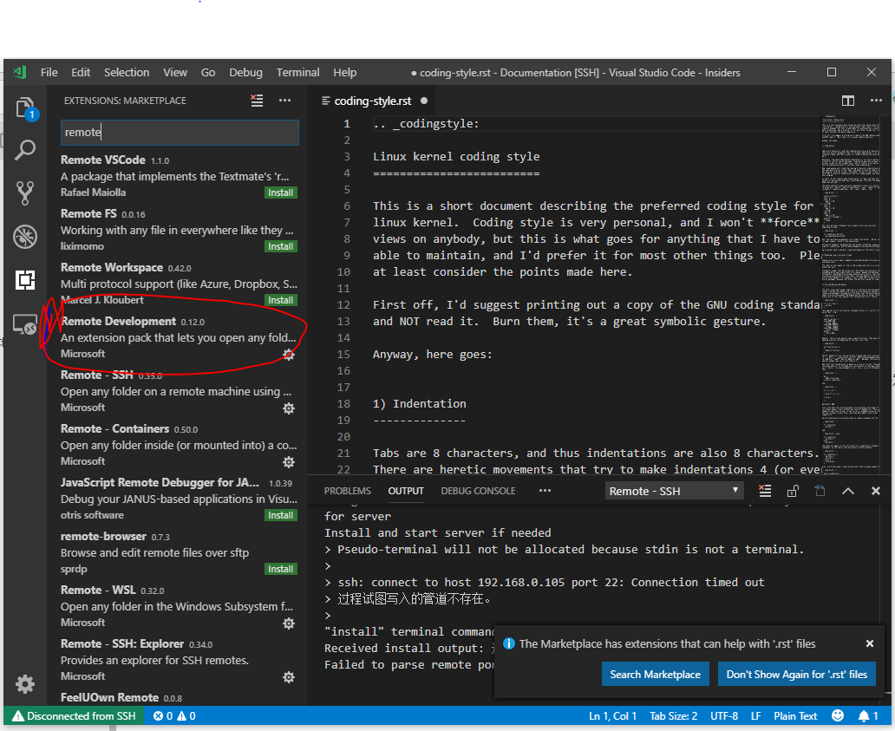
Task: Open Manage gear for the Remote - SSH extension
Action: point(288,408)
